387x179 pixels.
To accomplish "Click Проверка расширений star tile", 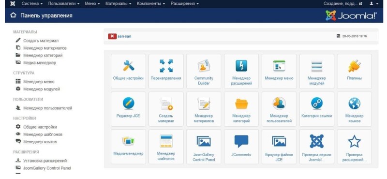I will (355, 147).
